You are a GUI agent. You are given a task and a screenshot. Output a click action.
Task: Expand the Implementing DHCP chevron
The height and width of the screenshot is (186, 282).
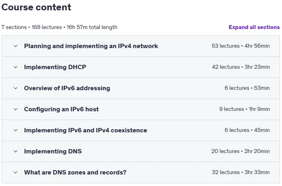[16, 67]
